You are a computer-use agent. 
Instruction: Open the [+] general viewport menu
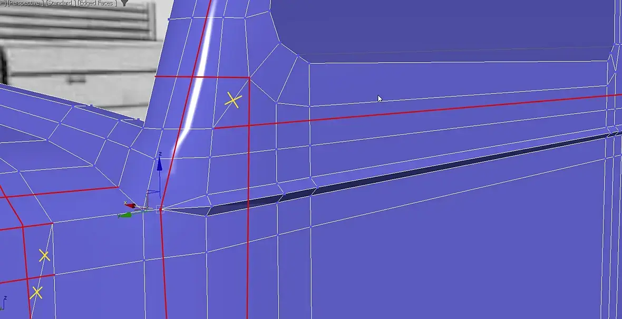2,3
